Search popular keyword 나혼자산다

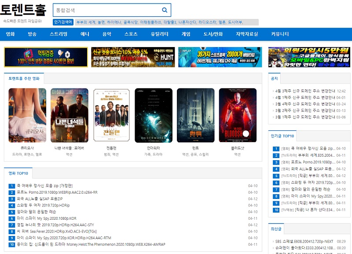pos(187,22)
